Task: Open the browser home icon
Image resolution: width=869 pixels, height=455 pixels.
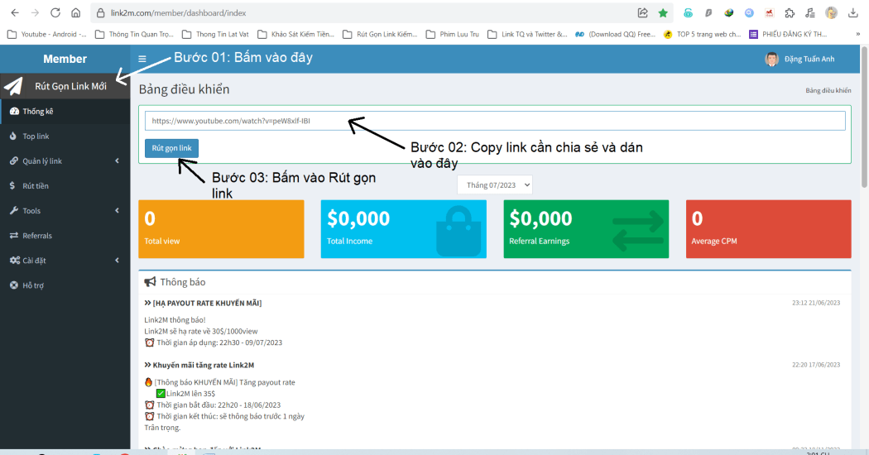Action: tap(76, 12)
